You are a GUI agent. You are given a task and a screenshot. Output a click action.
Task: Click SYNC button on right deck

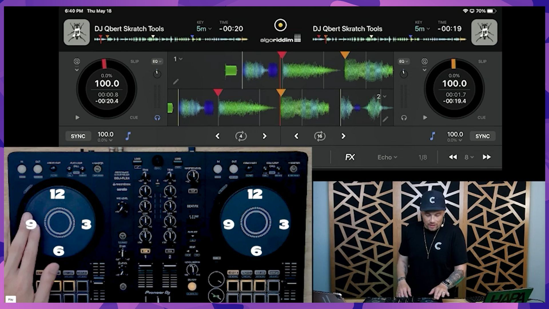(482, 136)
